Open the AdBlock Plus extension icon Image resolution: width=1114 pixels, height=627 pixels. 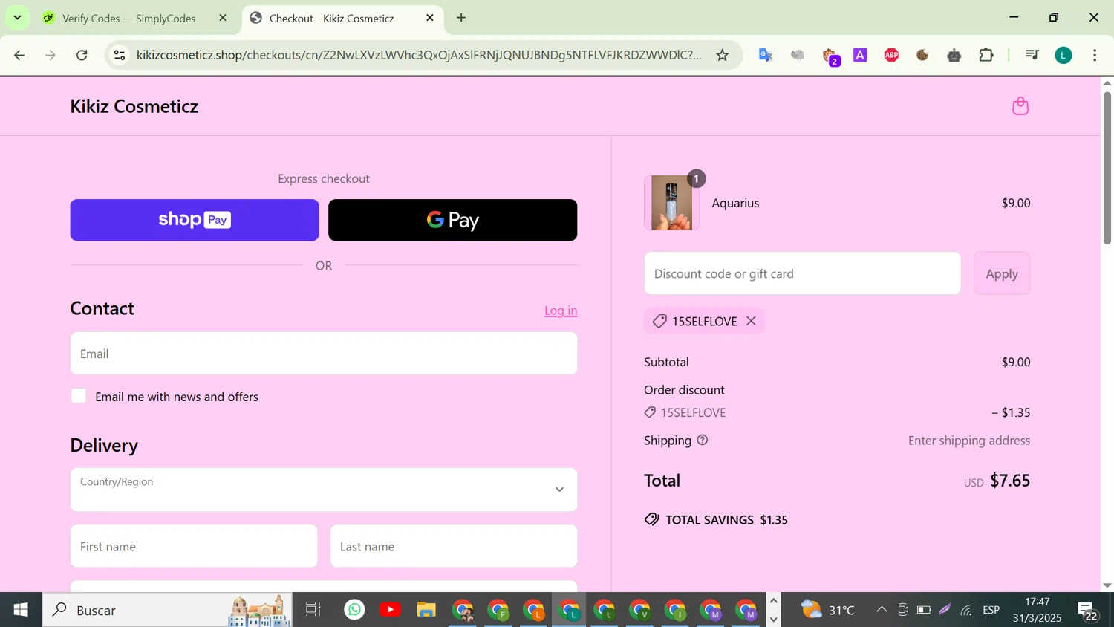tap(891, 55)
